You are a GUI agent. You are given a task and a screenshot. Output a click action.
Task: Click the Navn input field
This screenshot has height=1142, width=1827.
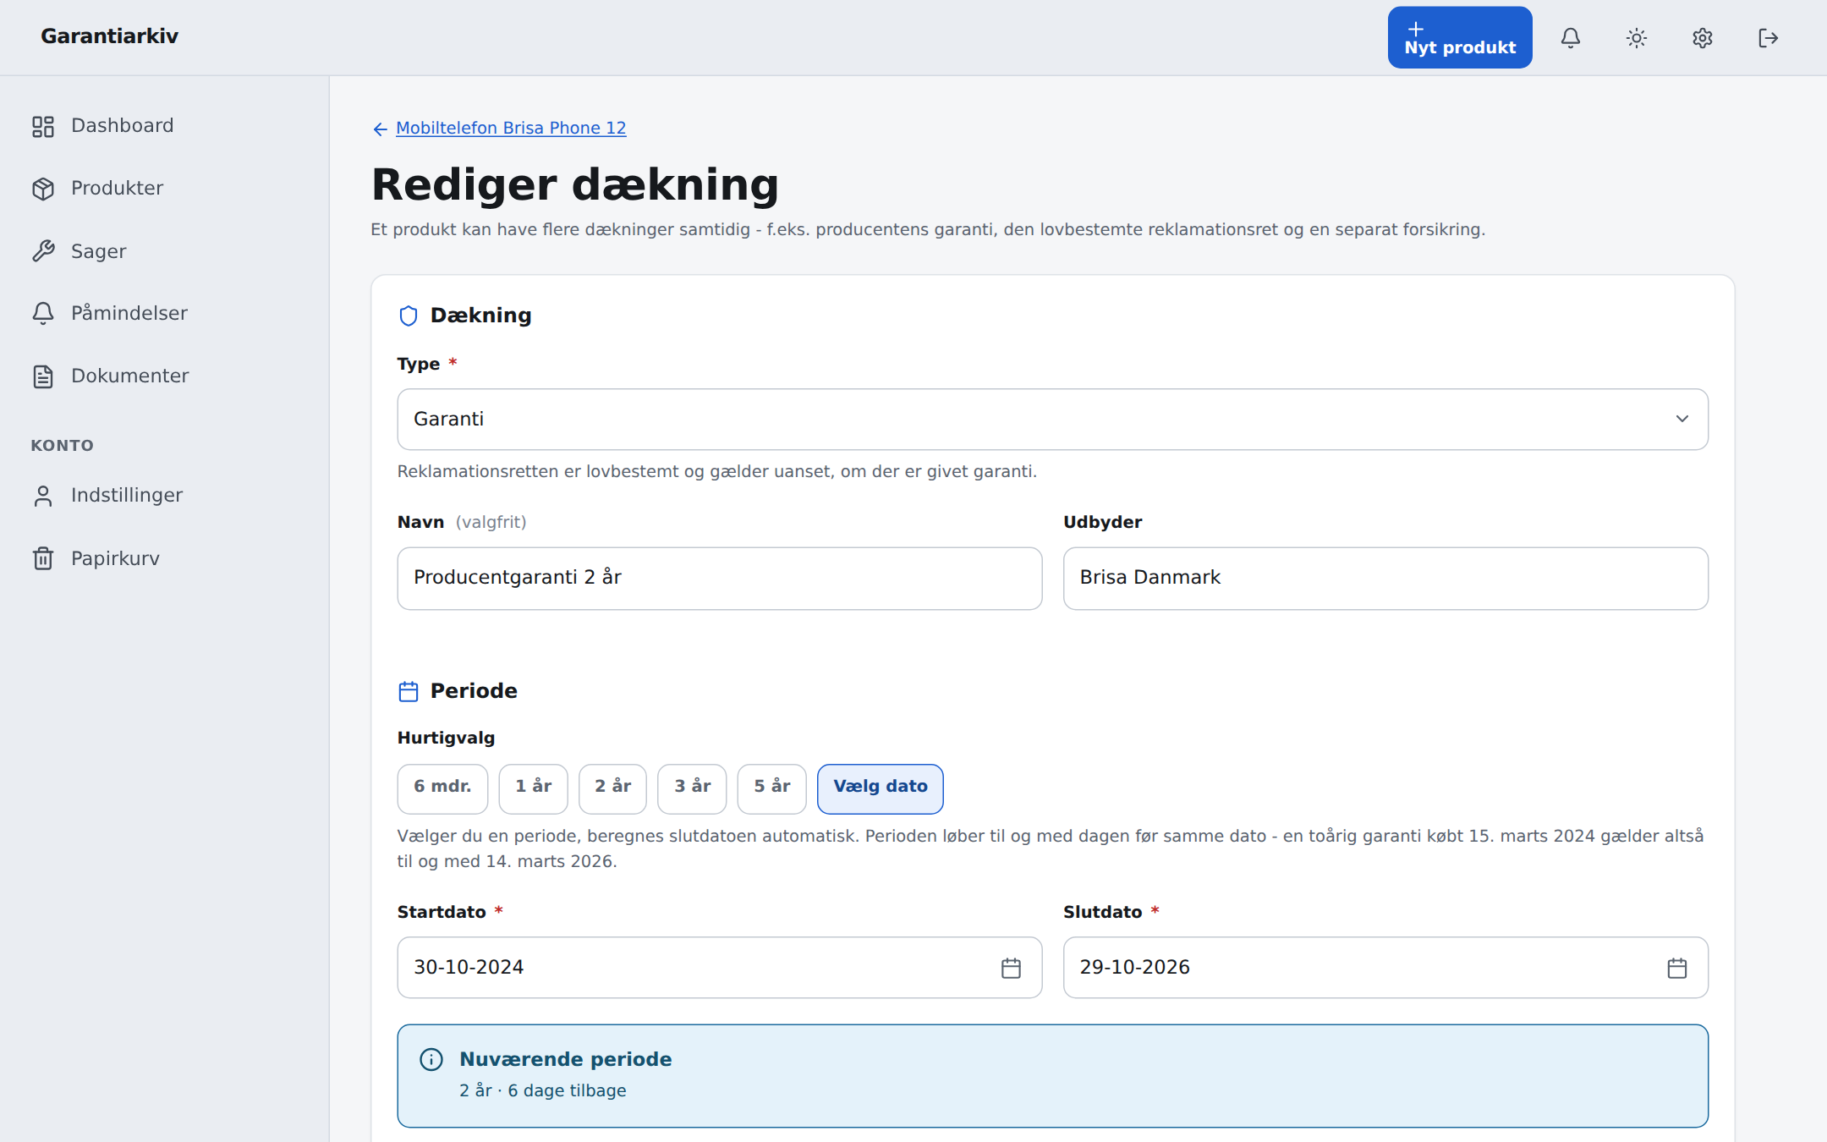(x=720, y=579)
